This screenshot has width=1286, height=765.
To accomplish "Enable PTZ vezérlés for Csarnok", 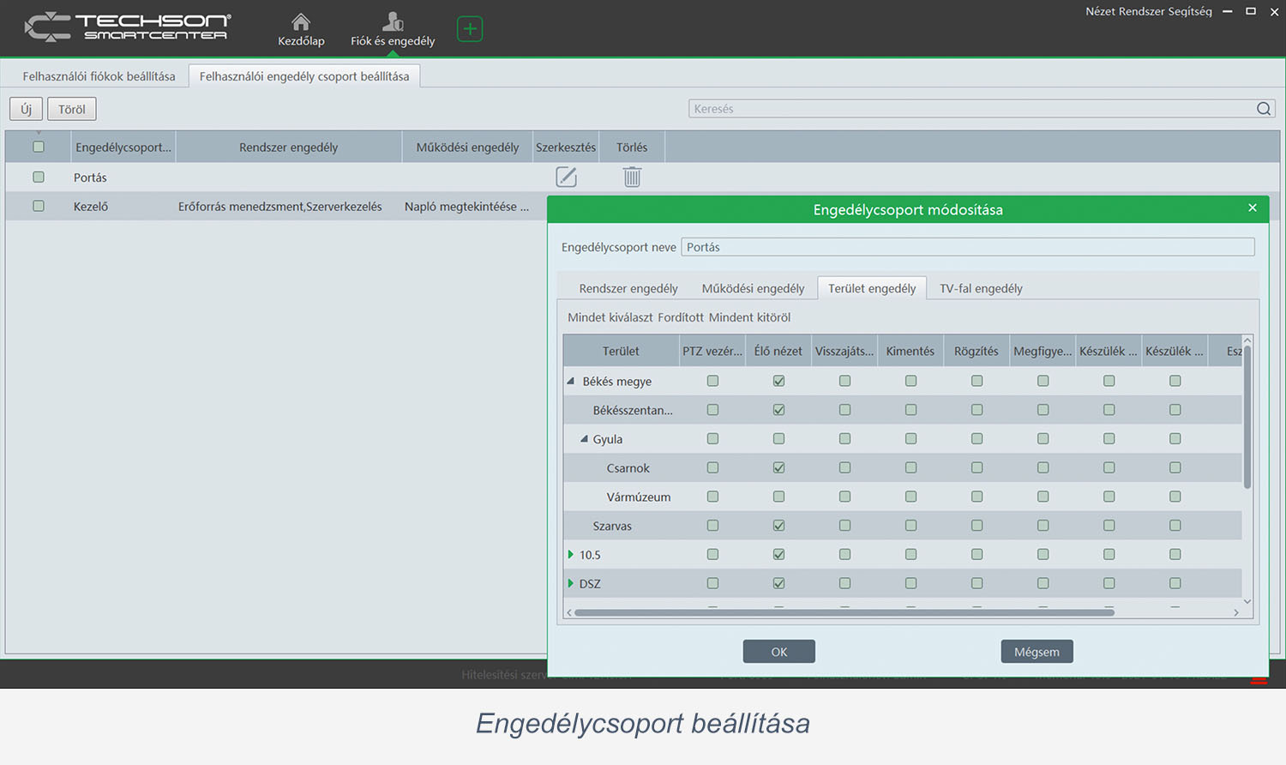I will (x=712, y=468).
